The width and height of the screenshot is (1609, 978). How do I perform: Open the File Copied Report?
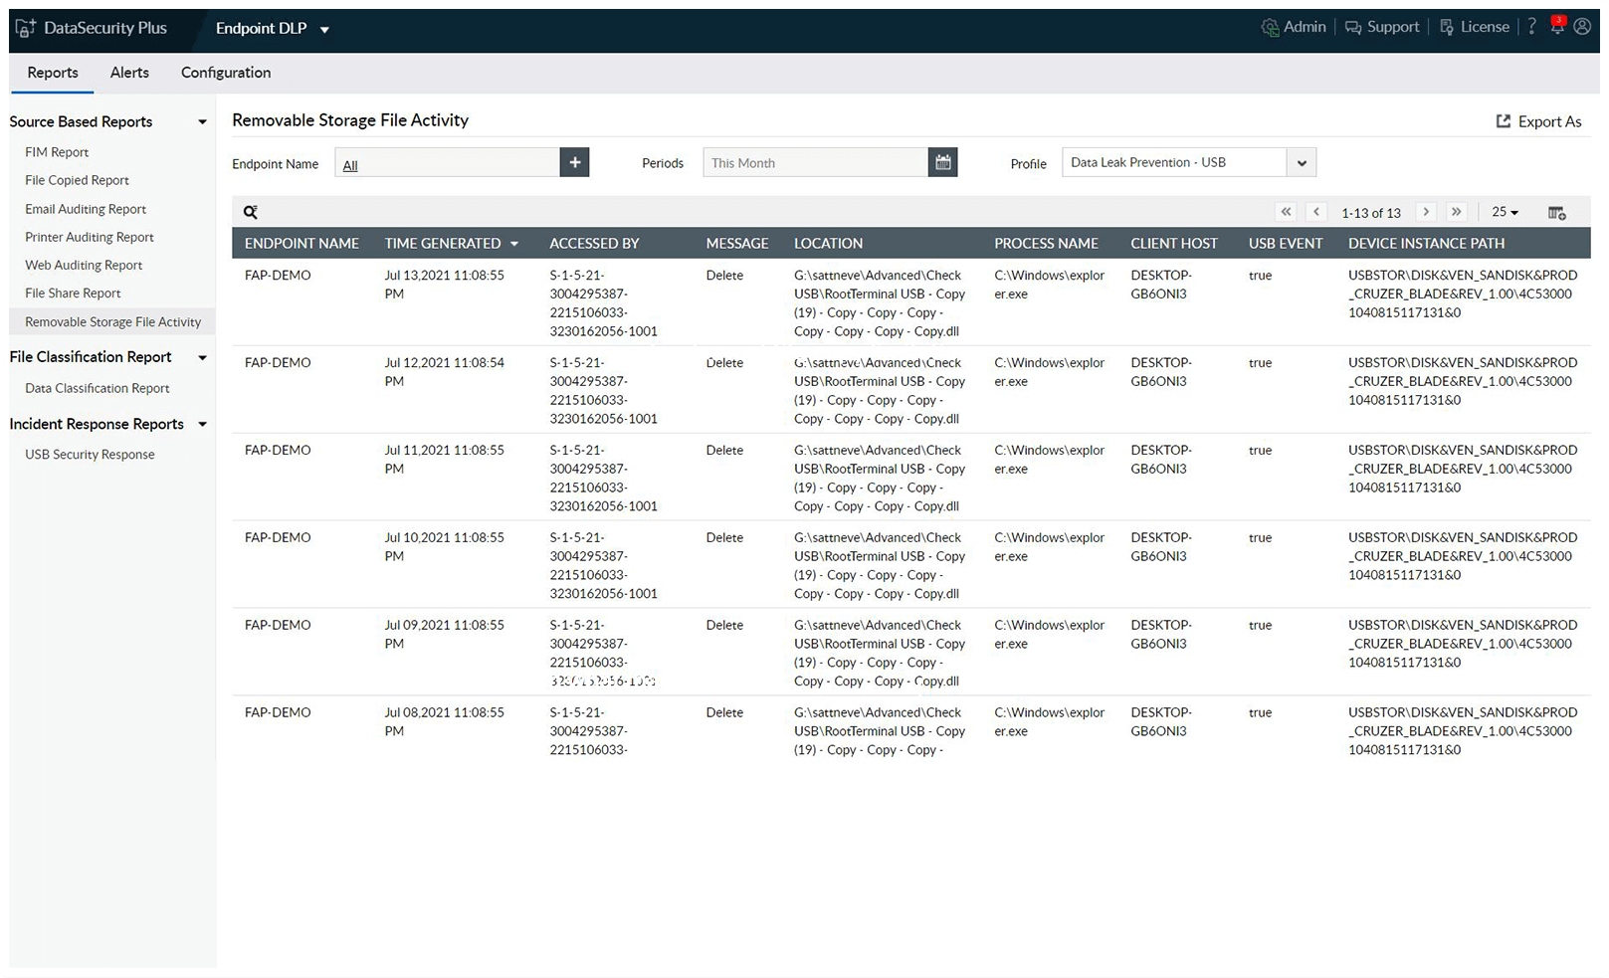[77, 180]
